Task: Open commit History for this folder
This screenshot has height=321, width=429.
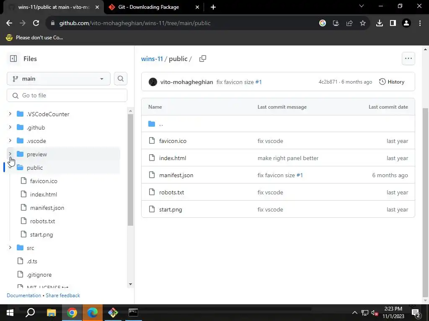Action: (x=392, y=82)
